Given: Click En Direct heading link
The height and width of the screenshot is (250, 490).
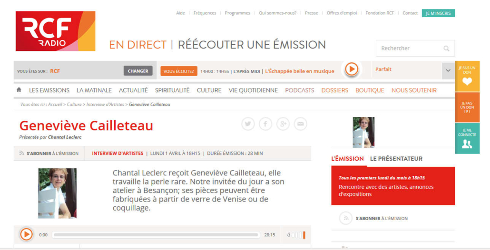Looking at the screenshot, I should pyautogui.click(x=137, y=45).
